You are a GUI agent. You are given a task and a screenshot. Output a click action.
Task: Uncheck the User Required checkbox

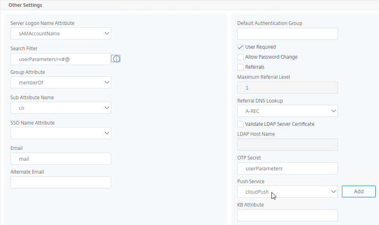pyautogui.click(x=240, y=47)
